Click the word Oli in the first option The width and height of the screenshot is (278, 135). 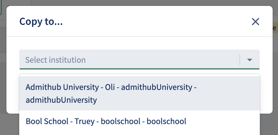111,87
